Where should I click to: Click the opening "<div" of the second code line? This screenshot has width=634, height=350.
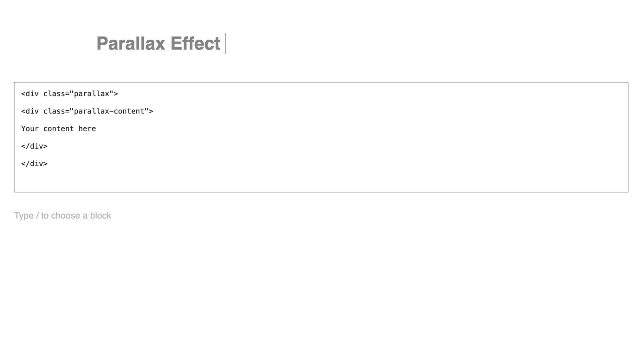tap(30, 111)
